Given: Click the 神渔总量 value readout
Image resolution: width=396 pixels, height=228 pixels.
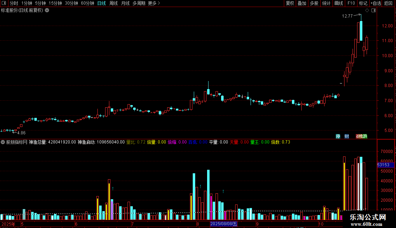Looking at the screenshot, I should tap(52, 142).
